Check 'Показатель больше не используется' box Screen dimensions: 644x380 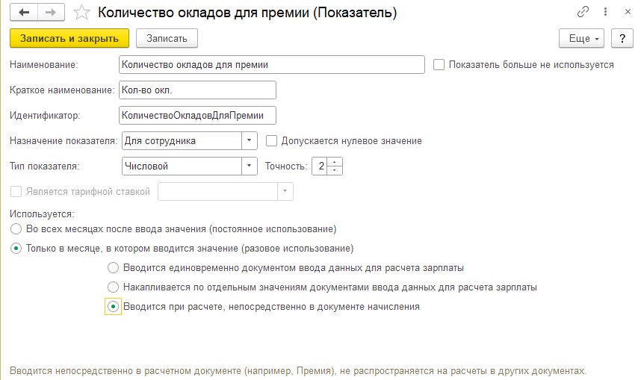(x=439, y=65)
